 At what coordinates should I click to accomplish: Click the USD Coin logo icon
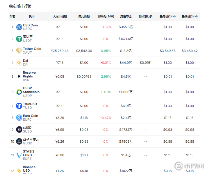[x=19, y=27]
